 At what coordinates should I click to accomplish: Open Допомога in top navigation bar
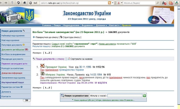101,25
